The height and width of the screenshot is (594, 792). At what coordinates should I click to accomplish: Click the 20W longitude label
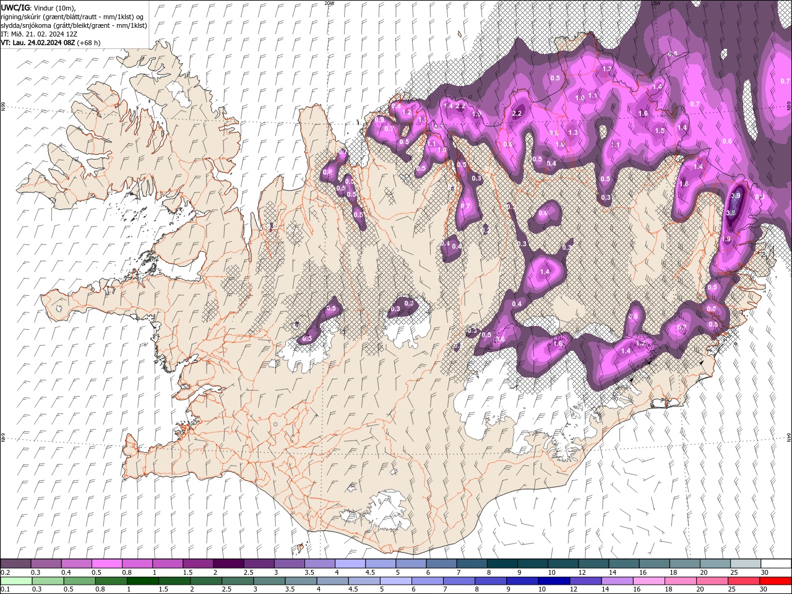coord(329,3)
